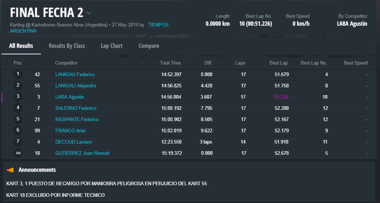Select FRANCO Ariel competitor link
The width and height of the screenshot is (380, 203).
[70, 130]
